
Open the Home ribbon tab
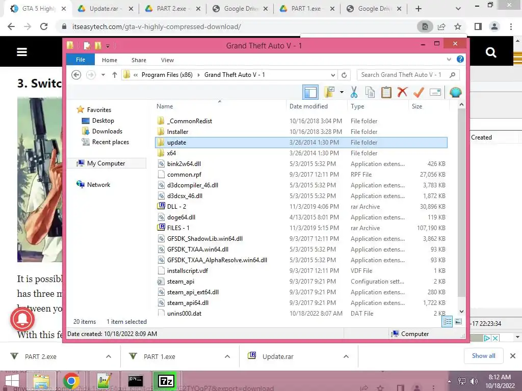coord(110,60)
